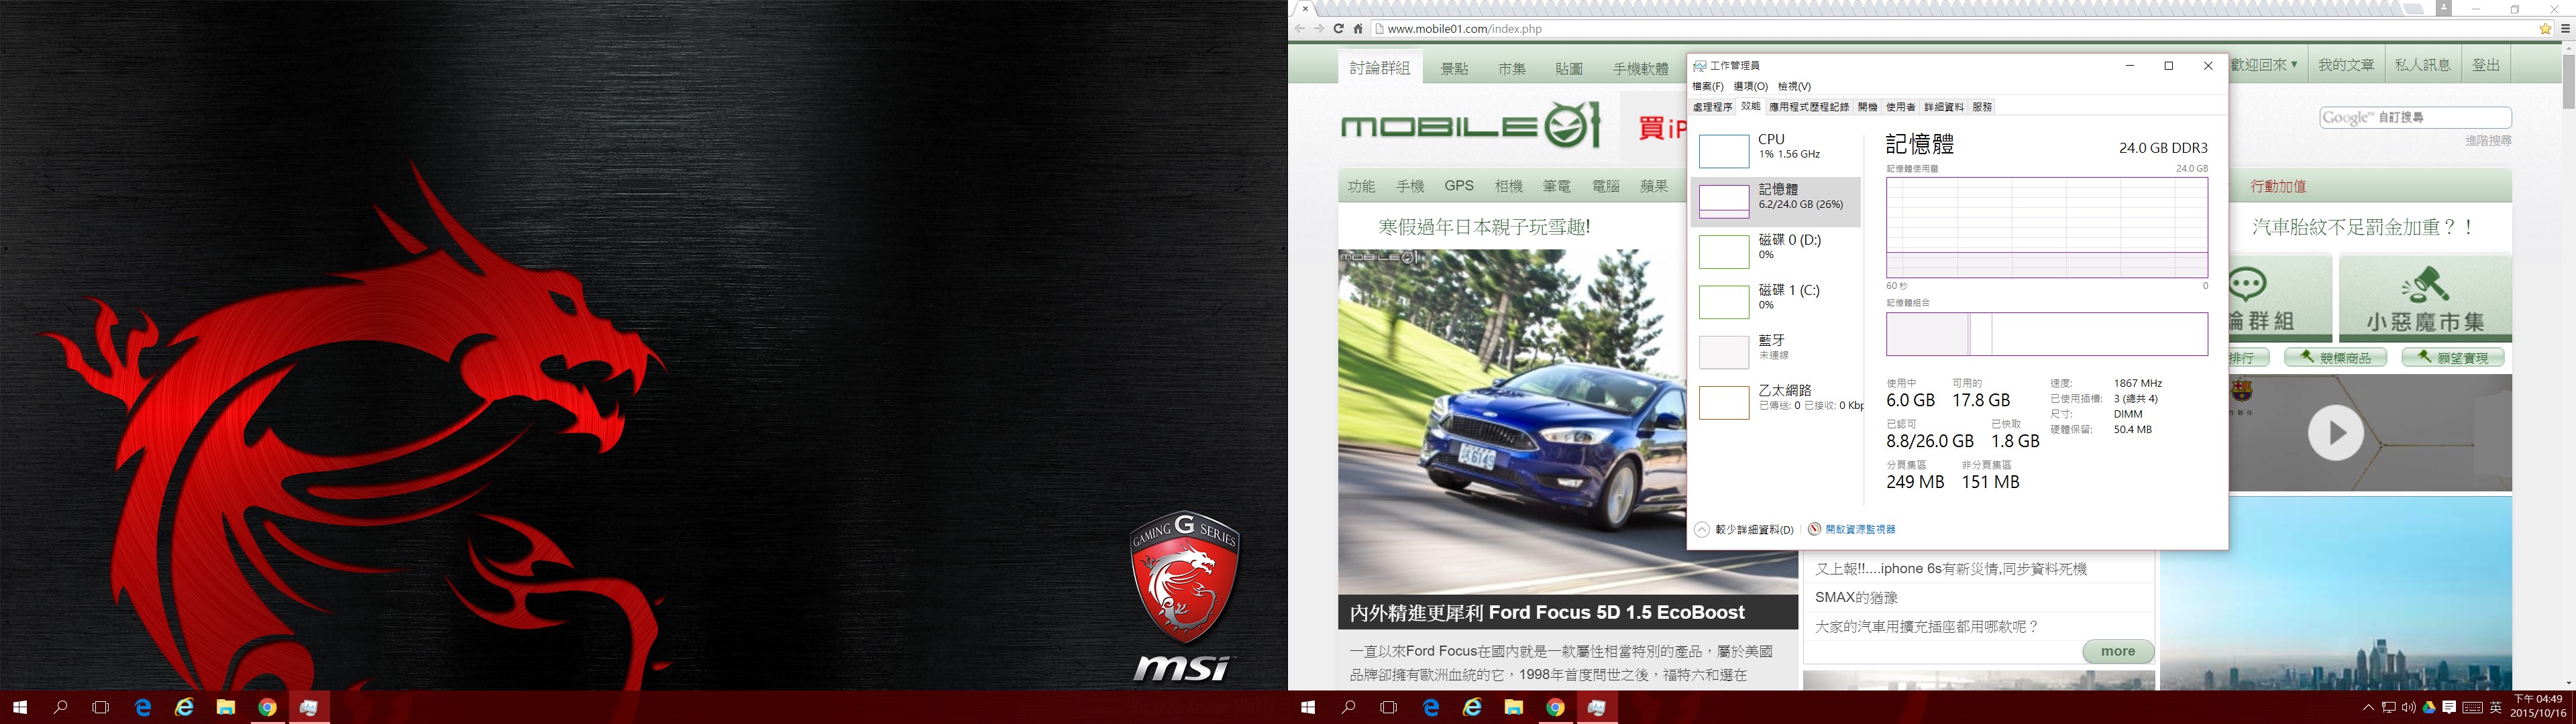Click 競標商品 button
The width and height of the screenshot is (2576, 724).
pos(2337,357)
